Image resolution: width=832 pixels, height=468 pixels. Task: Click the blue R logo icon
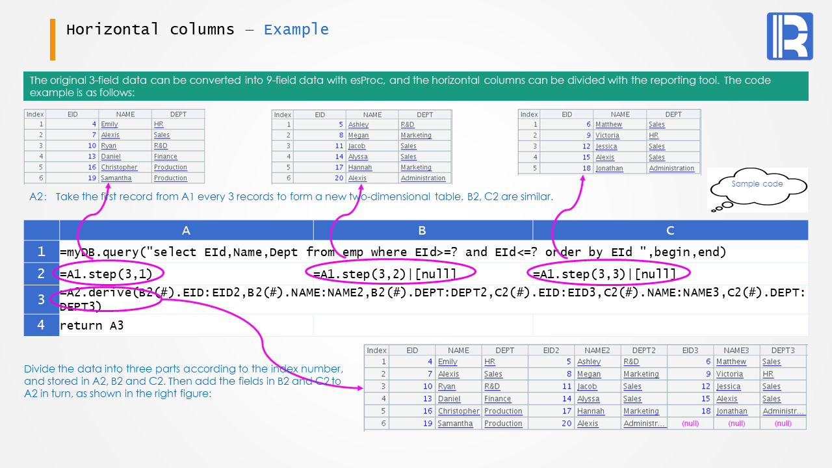pos(790,36)
